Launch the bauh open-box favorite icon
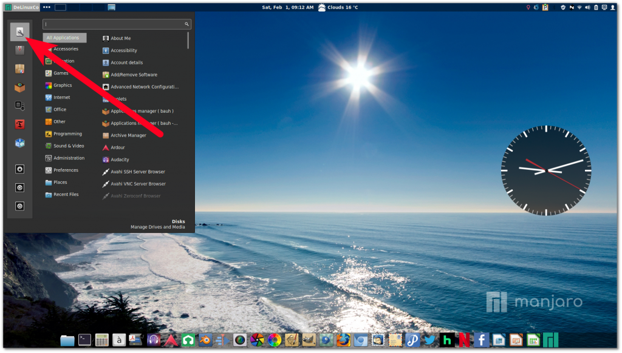This screenshot has width=622, height=353. (19, 87)
